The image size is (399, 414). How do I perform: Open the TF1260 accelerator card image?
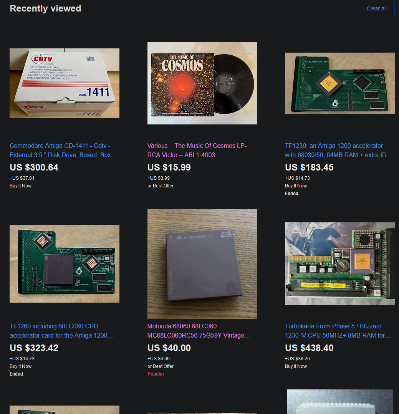point(65,264)
